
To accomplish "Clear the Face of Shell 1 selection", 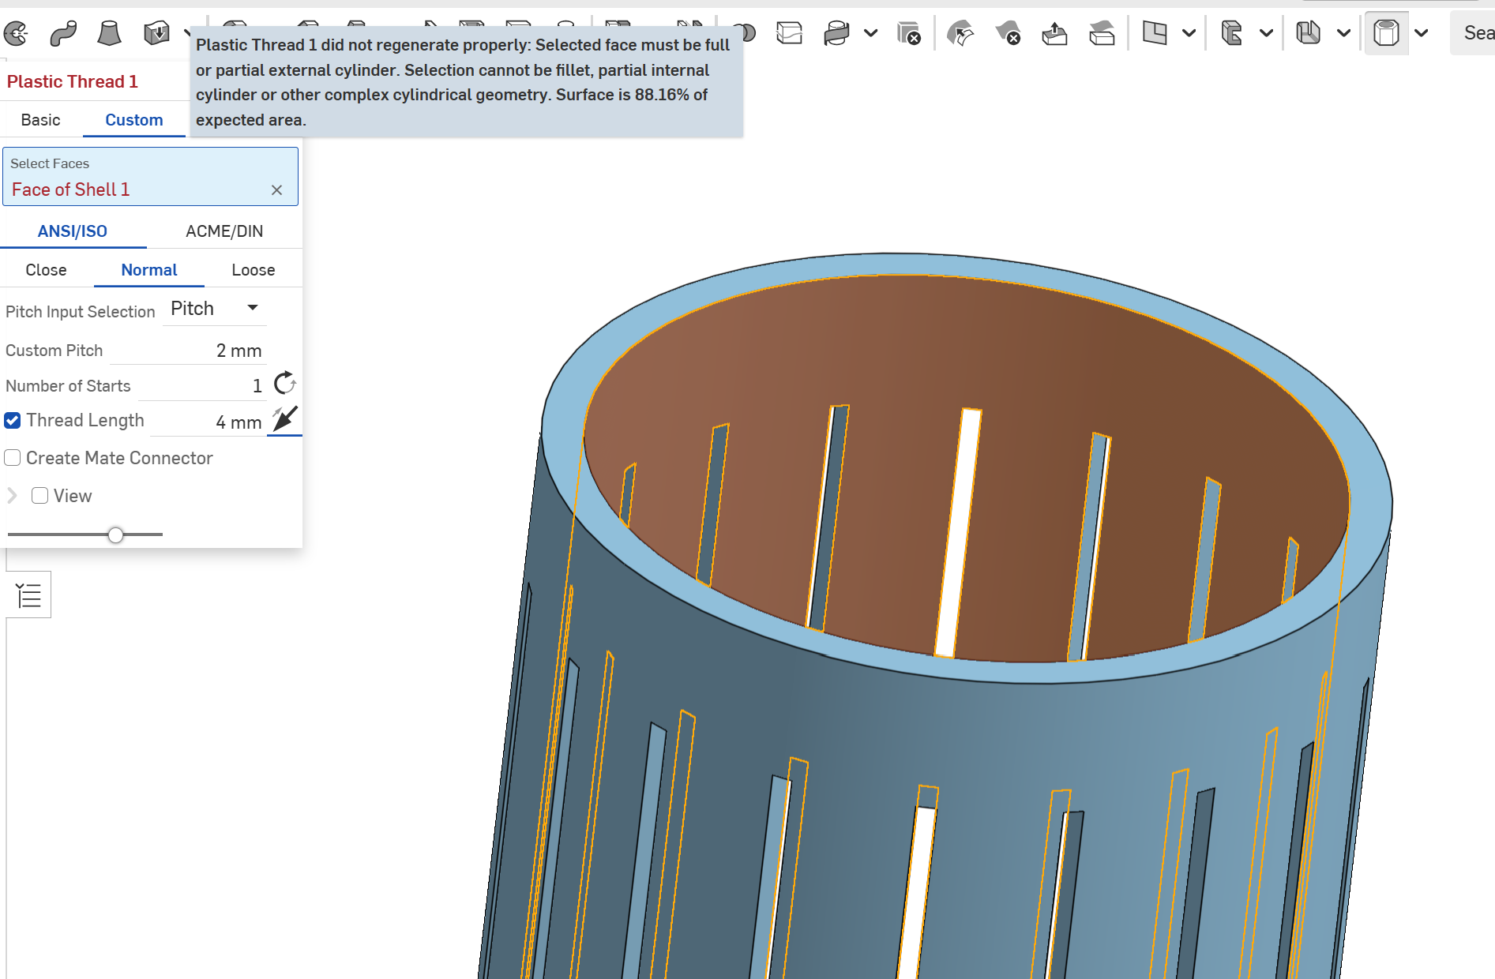I will click(x=276, y=190).
